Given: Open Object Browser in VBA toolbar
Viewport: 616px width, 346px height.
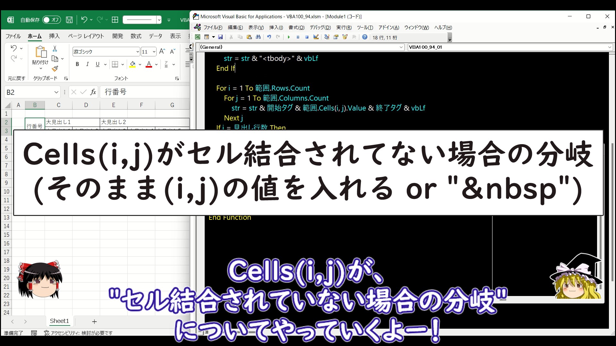Looking at the screenshot, I should tap(345, 37).
